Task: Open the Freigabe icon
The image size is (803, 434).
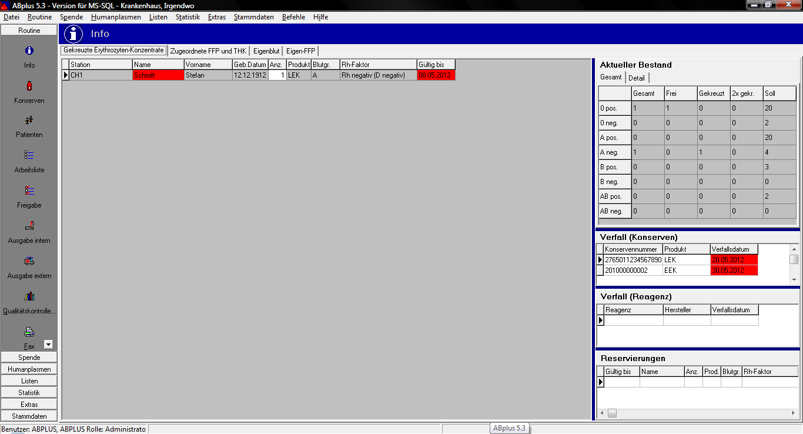Action: pos(29,191)
